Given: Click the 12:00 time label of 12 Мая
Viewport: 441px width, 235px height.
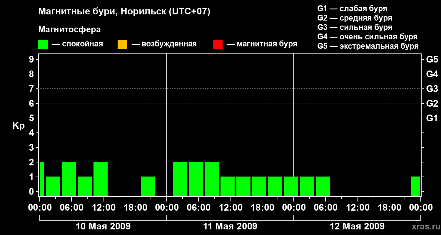Looking at the screenshot, I should click(x=357, y=208).
